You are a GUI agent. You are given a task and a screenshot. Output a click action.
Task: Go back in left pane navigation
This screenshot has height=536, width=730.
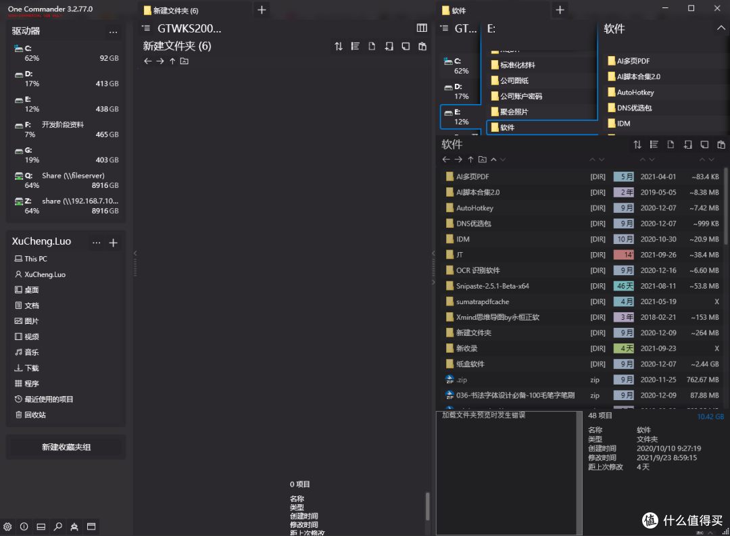(x=147, y=61)
